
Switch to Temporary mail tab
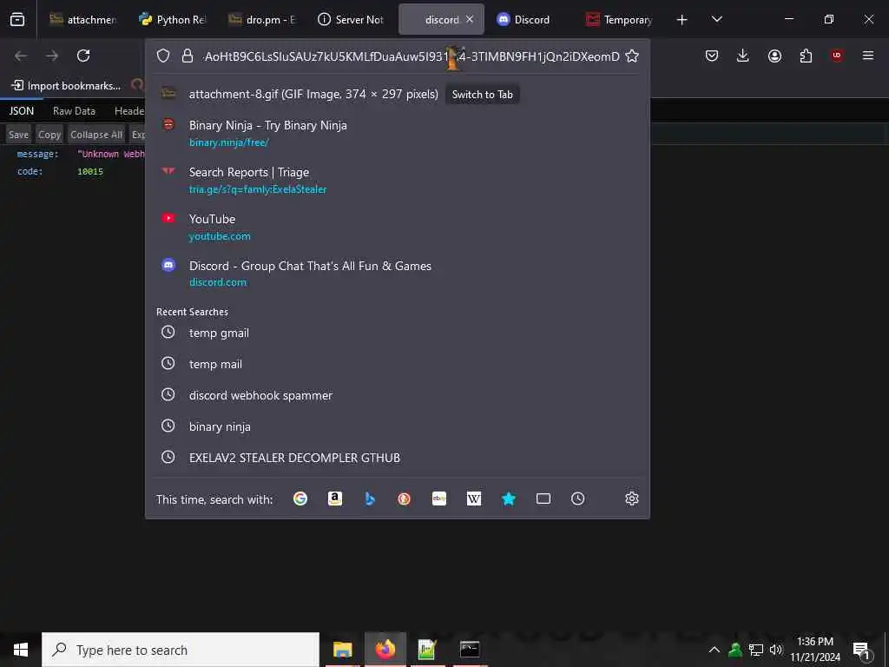(x=619, y=20)
